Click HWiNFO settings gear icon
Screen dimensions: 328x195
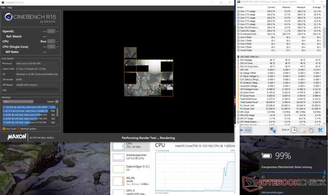pyautogui.click(x=311, y=130)
